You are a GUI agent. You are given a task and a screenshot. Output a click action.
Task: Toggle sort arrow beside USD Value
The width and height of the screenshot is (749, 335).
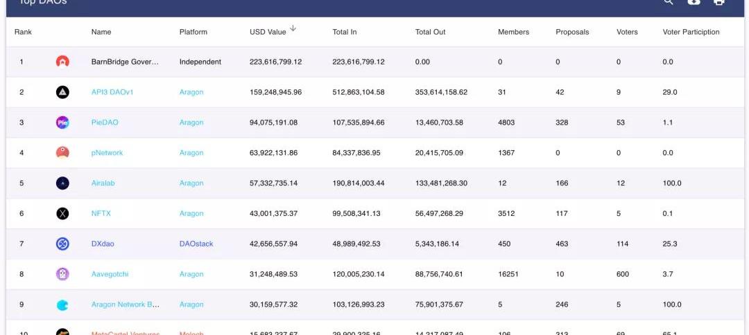(293, 28)
